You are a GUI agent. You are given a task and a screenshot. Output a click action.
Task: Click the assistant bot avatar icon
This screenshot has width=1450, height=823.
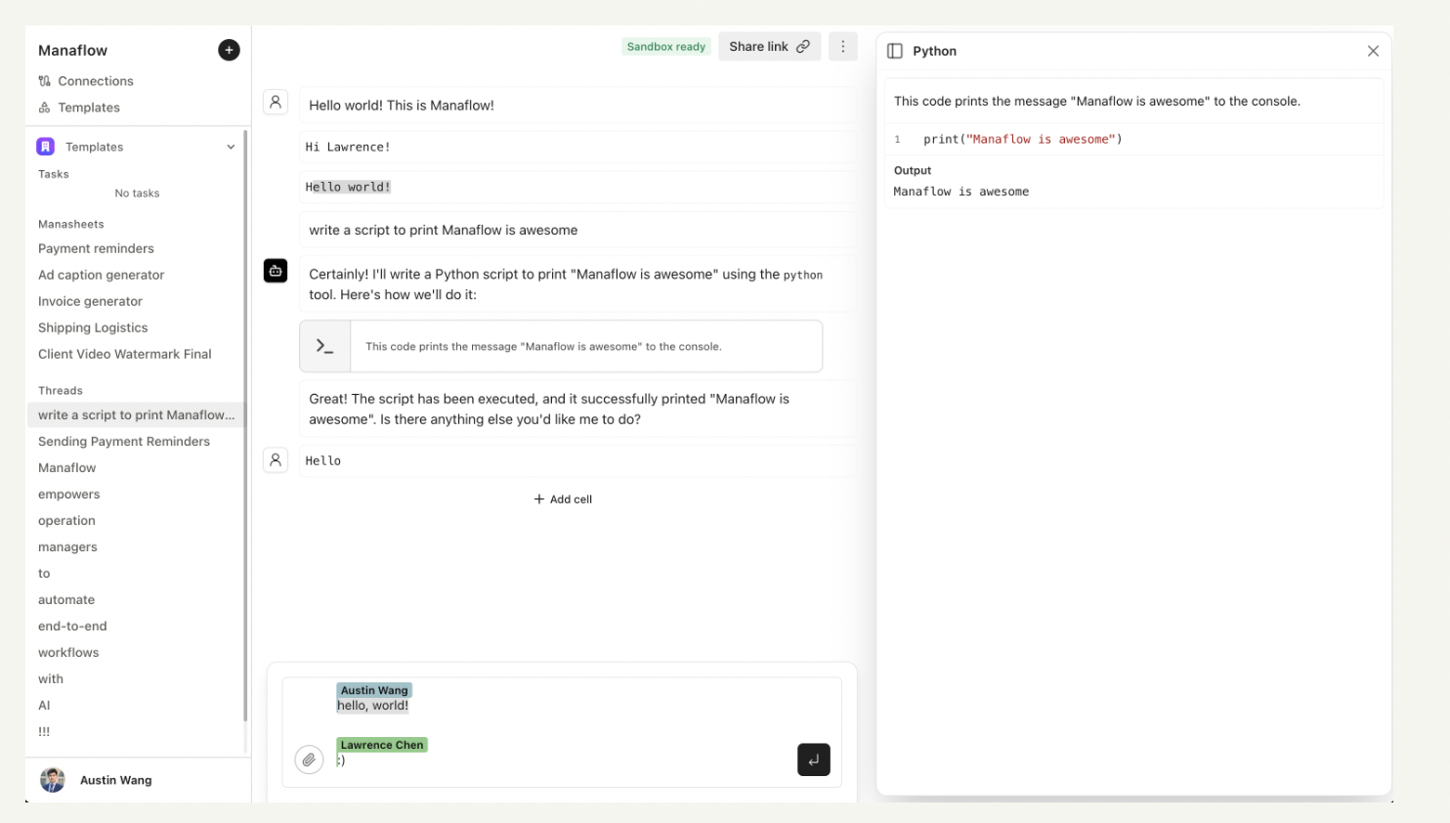[276, 271]
